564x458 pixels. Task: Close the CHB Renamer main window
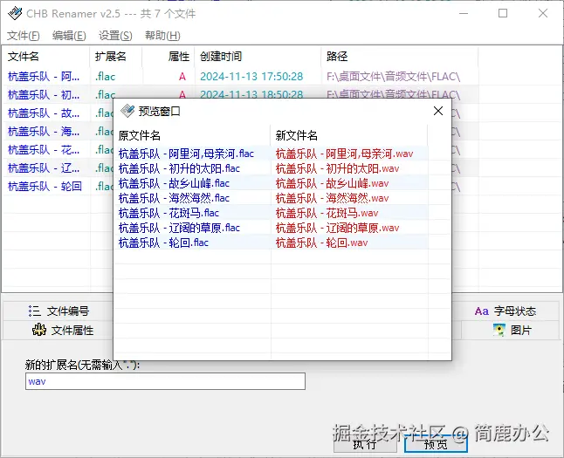pos(543,14)
